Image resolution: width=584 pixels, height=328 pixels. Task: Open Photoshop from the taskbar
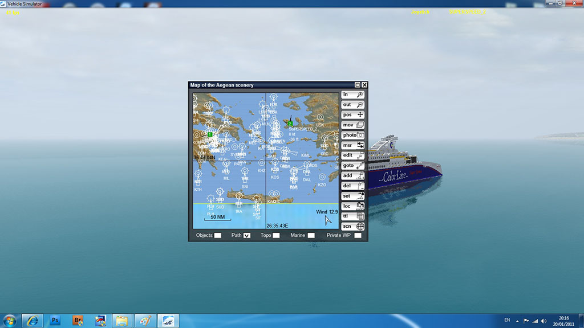point(55,321)
